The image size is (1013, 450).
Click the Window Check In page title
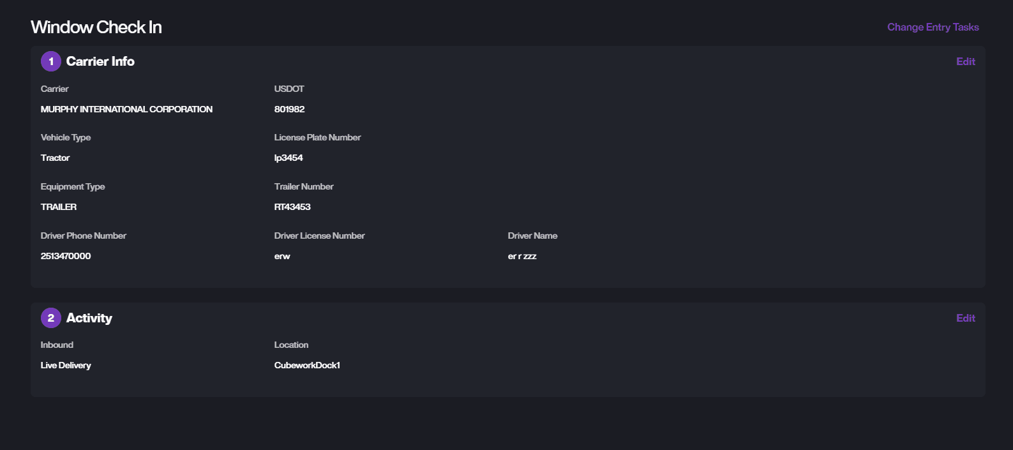coord(96,27)
